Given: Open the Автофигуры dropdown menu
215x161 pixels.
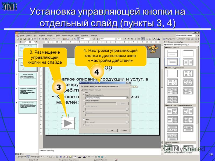Looking at the screenshot, I should click(x=36, y=157).
